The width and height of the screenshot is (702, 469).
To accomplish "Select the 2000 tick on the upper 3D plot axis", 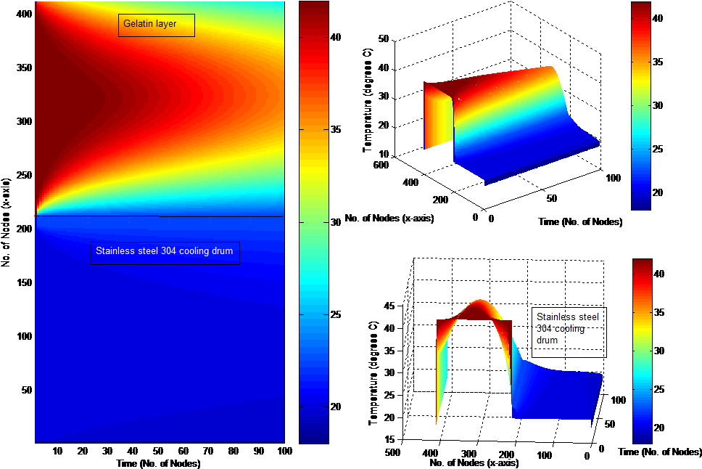I will [442, 200].
